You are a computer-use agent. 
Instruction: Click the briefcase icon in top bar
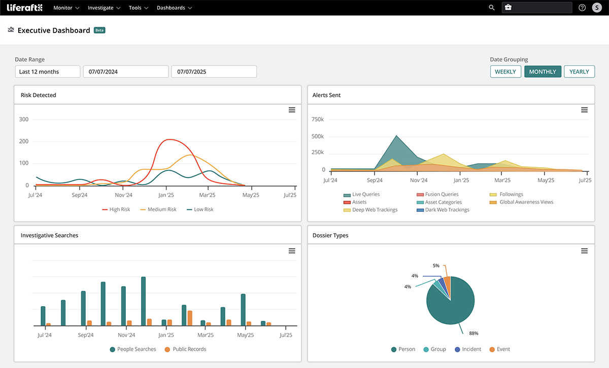click(508, 8)
